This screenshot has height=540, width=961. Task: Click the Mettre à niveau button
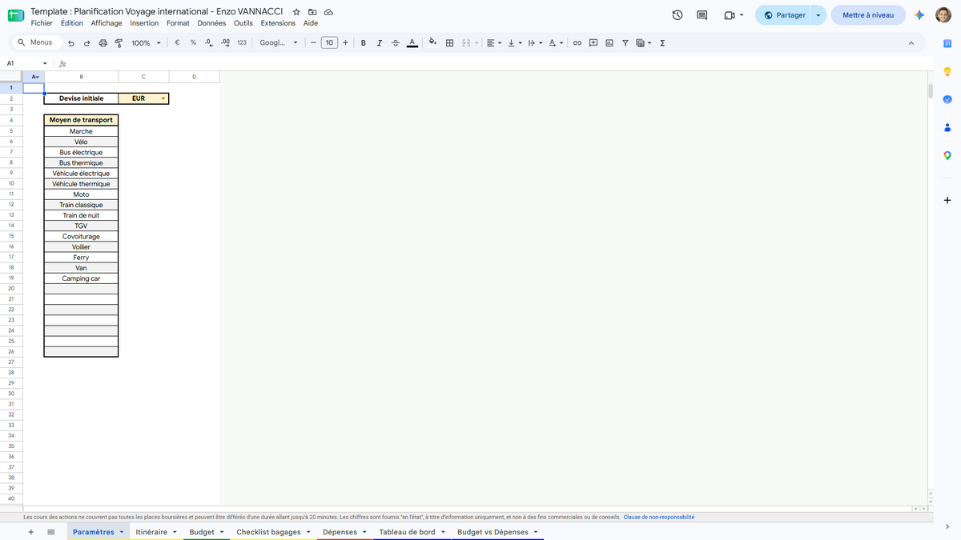pyautogui.click(x=868, y=15)
